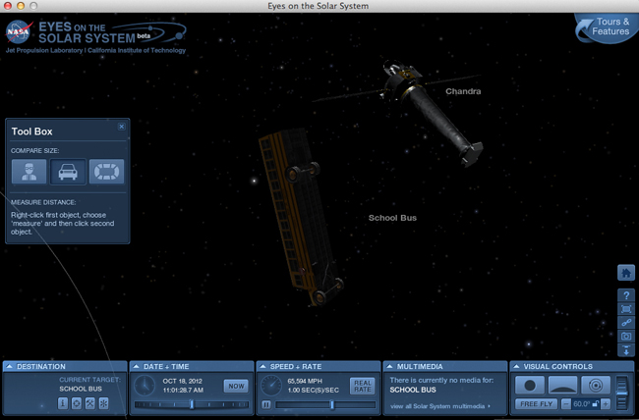Viewport: 639px width, 420px height.
Task: Click the snowflake-style icon in Destination panel
Action: [x=104, y=403]
